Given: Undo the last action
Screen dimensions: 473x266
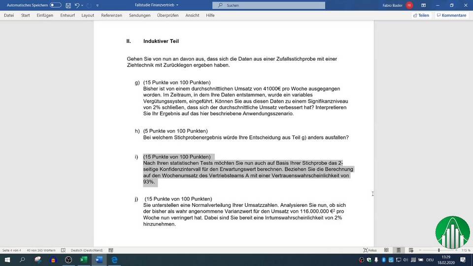Looking at the screenshot, I should pyautogui.click(x=77, y=5).
